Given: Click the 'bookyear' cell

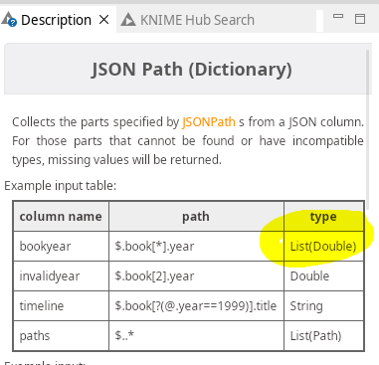Looking at the screenshot, I should click(x=61, y=247).
